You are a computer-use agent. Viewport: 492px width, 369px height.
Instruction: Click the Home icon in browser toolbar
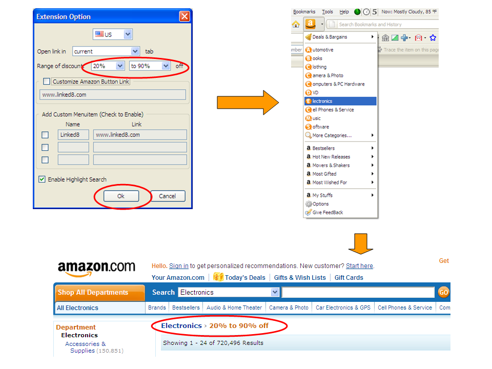(296, 24)
